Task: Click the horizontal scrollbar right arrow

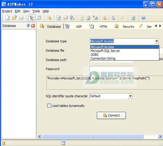Action: click(x=160, y=136)
